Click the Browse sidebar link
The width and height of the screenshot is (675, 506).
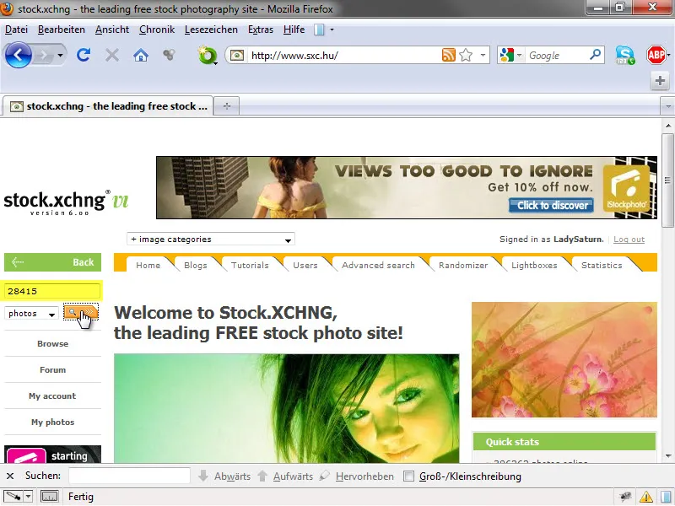(52, 344)
